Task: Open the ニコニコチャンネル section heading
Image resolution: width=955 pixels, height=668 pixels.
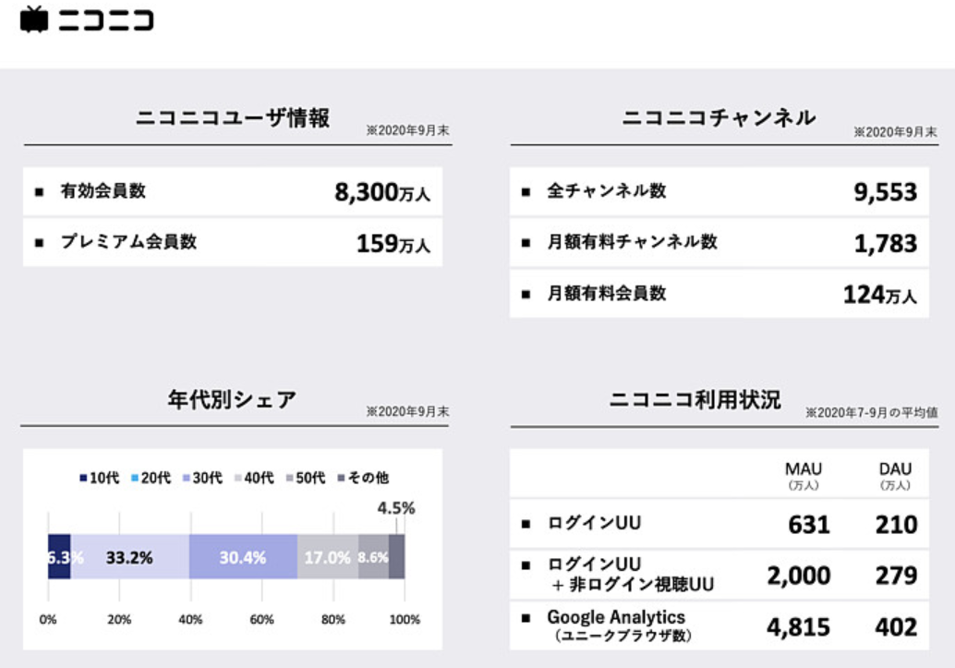Action: click(719, 118)
